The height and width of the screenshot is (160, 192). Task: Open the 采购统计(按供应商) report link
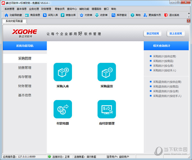(x=164, y=57)
